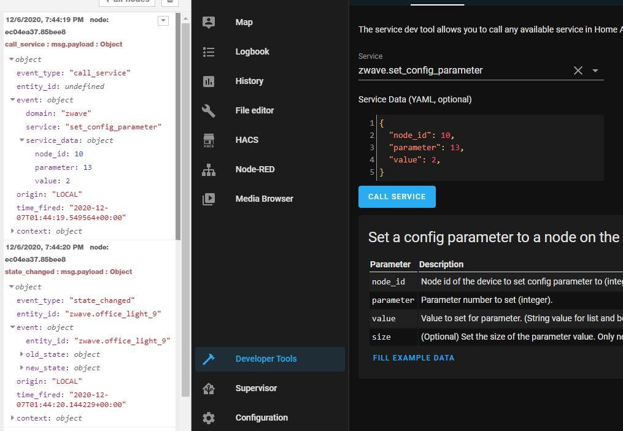Clear the selected service with the X icon
The width and height of the screenshot is (623, 431).
click(578, 71)
